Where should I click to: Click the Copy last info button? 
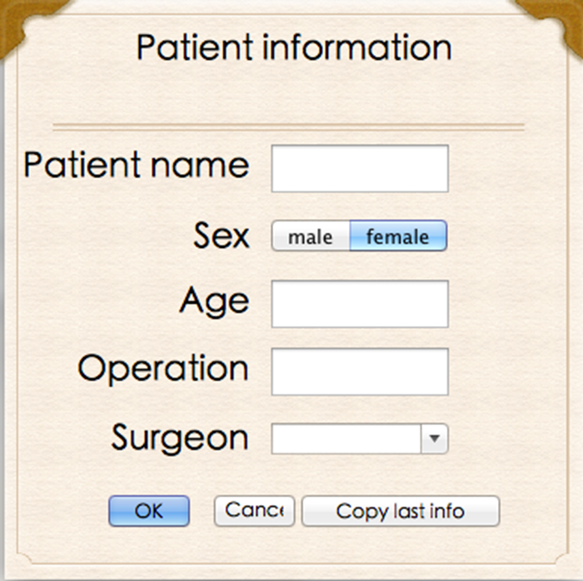tap(401, 511)
